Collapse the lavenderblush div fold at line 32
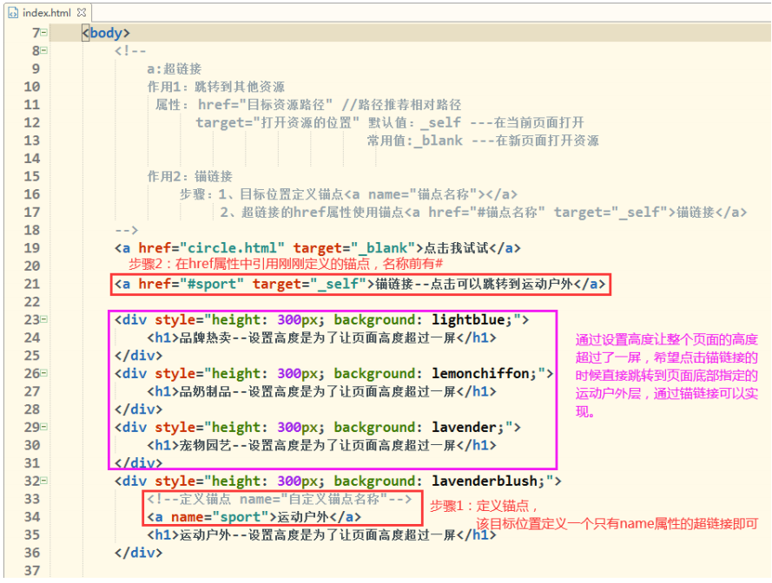 click(x=43, y=480)
